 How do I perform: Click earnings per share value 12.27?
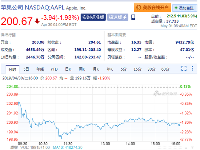136,50
